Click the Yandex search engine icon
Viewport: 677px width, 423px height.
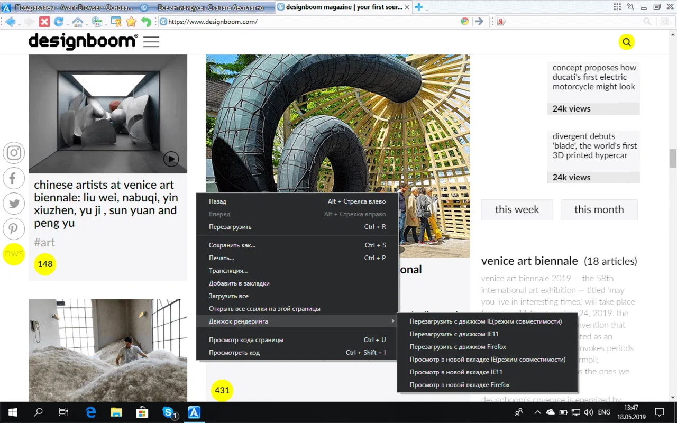coord(500,22)
